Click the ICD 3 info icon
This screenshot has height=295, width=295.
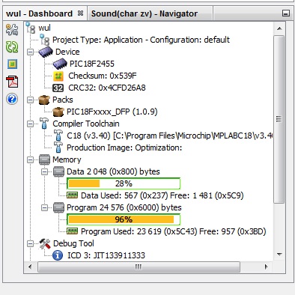[58, 255]
